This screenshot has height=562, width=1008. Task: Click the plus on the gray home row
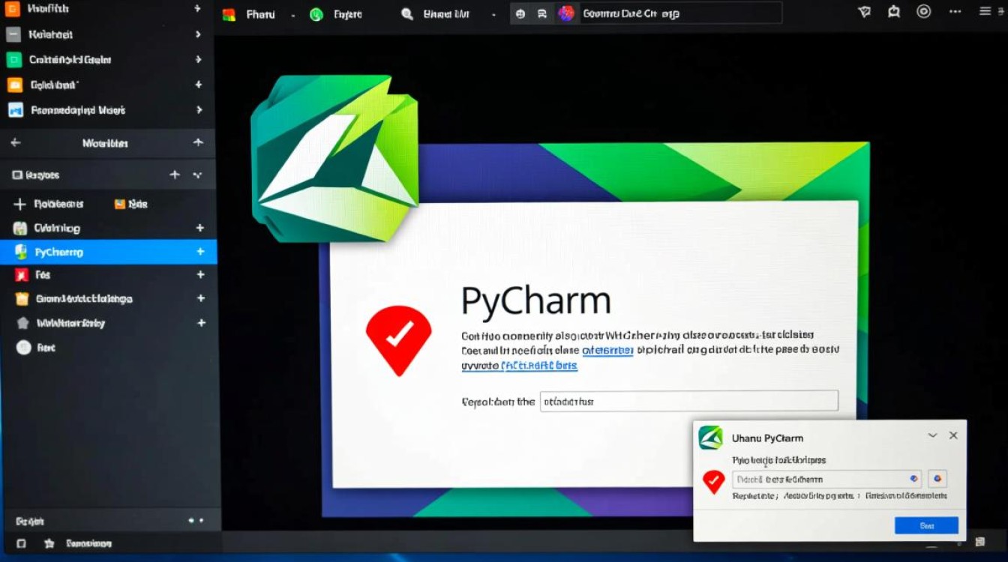[x=201, y=323]
